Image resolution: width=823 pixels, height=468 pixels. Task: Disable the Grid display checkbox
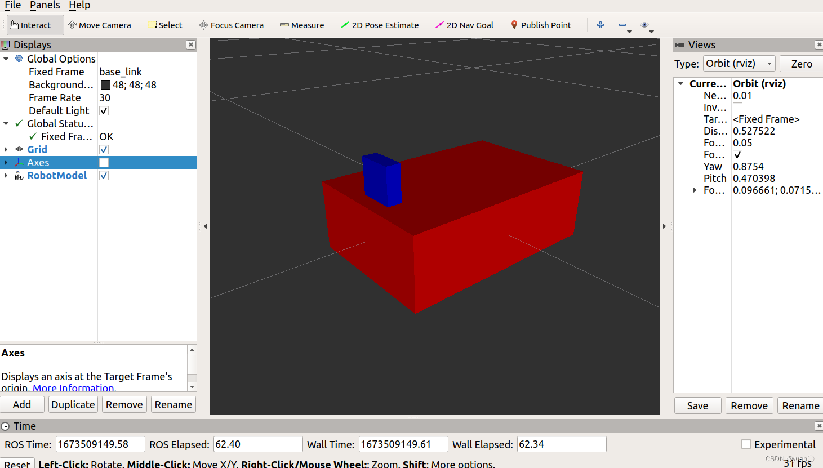[x=104, y=149]
